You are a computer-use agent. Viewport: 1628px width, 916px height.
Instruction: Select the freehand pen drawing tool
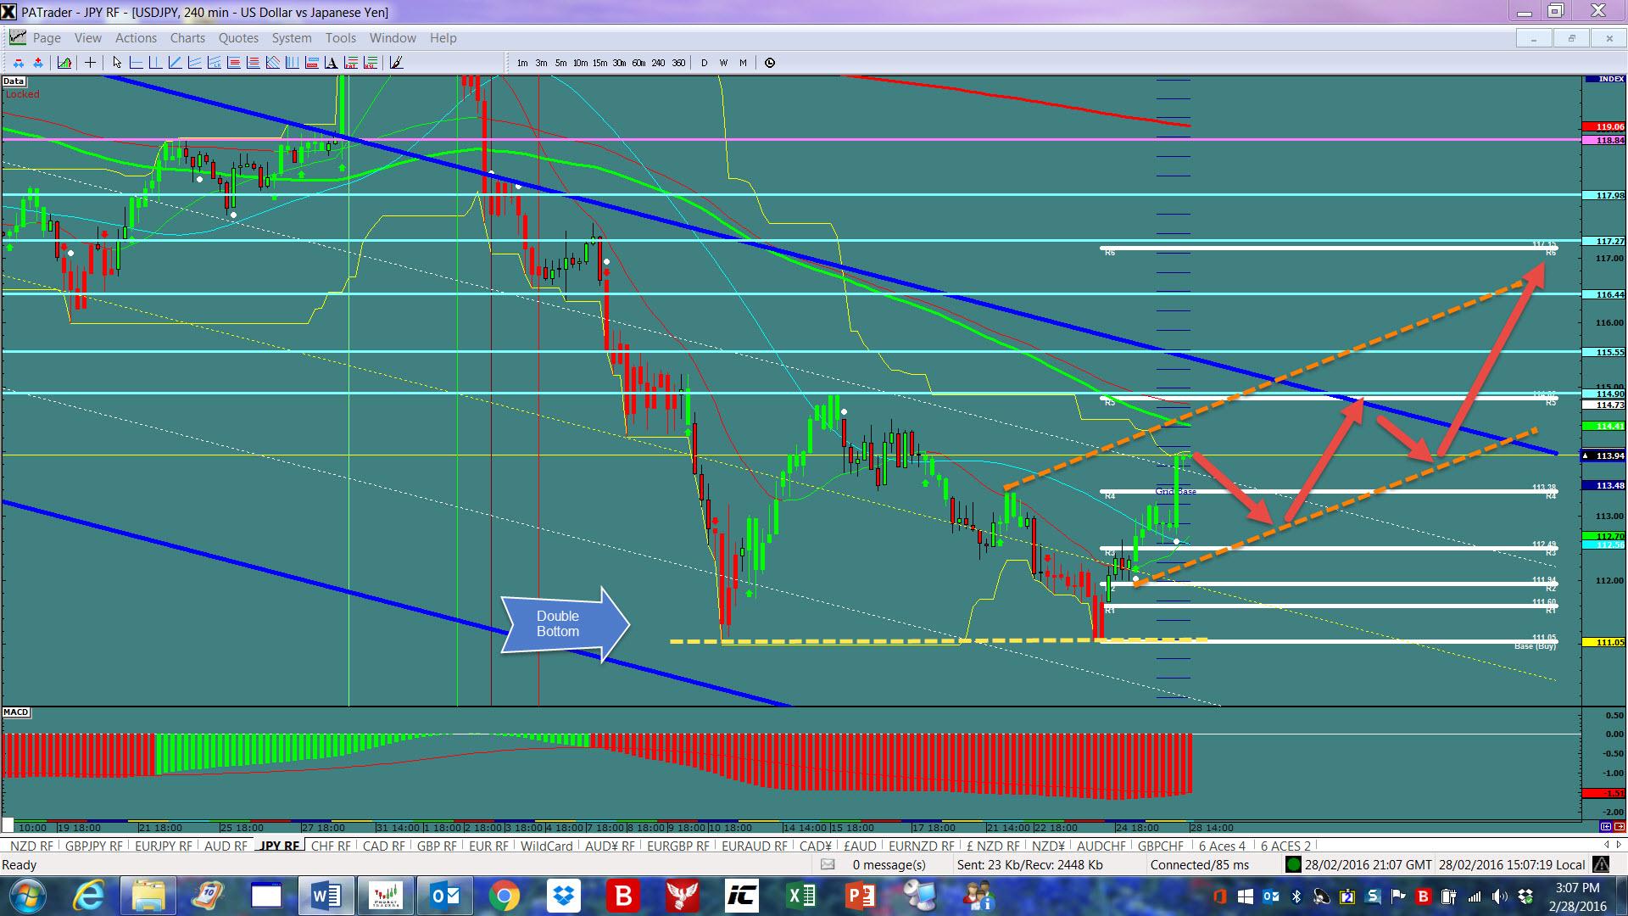tap(397, 63)
